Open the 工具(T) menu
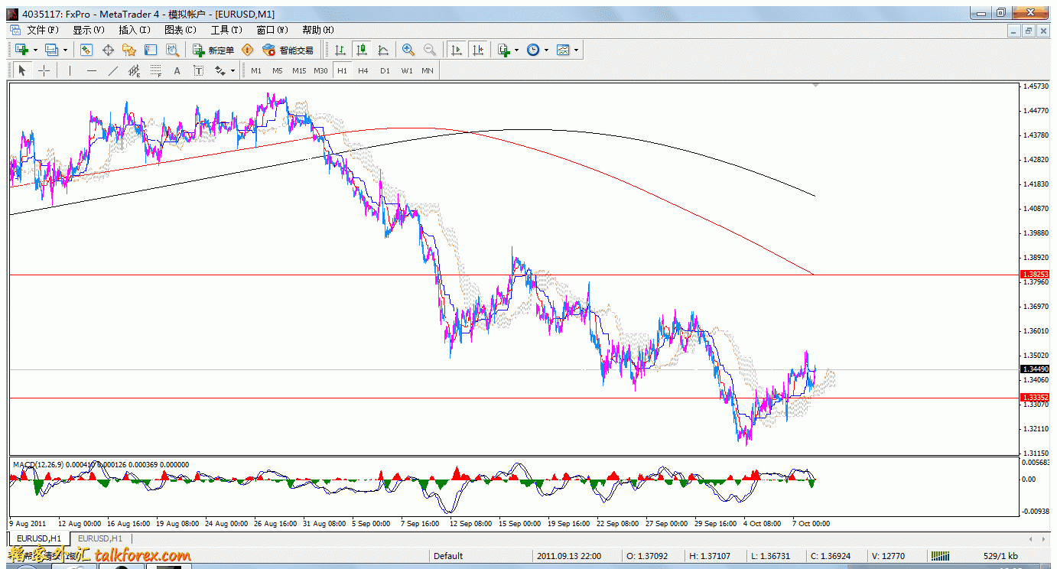This screenshot has width=1057, height=569. (226, 30)
